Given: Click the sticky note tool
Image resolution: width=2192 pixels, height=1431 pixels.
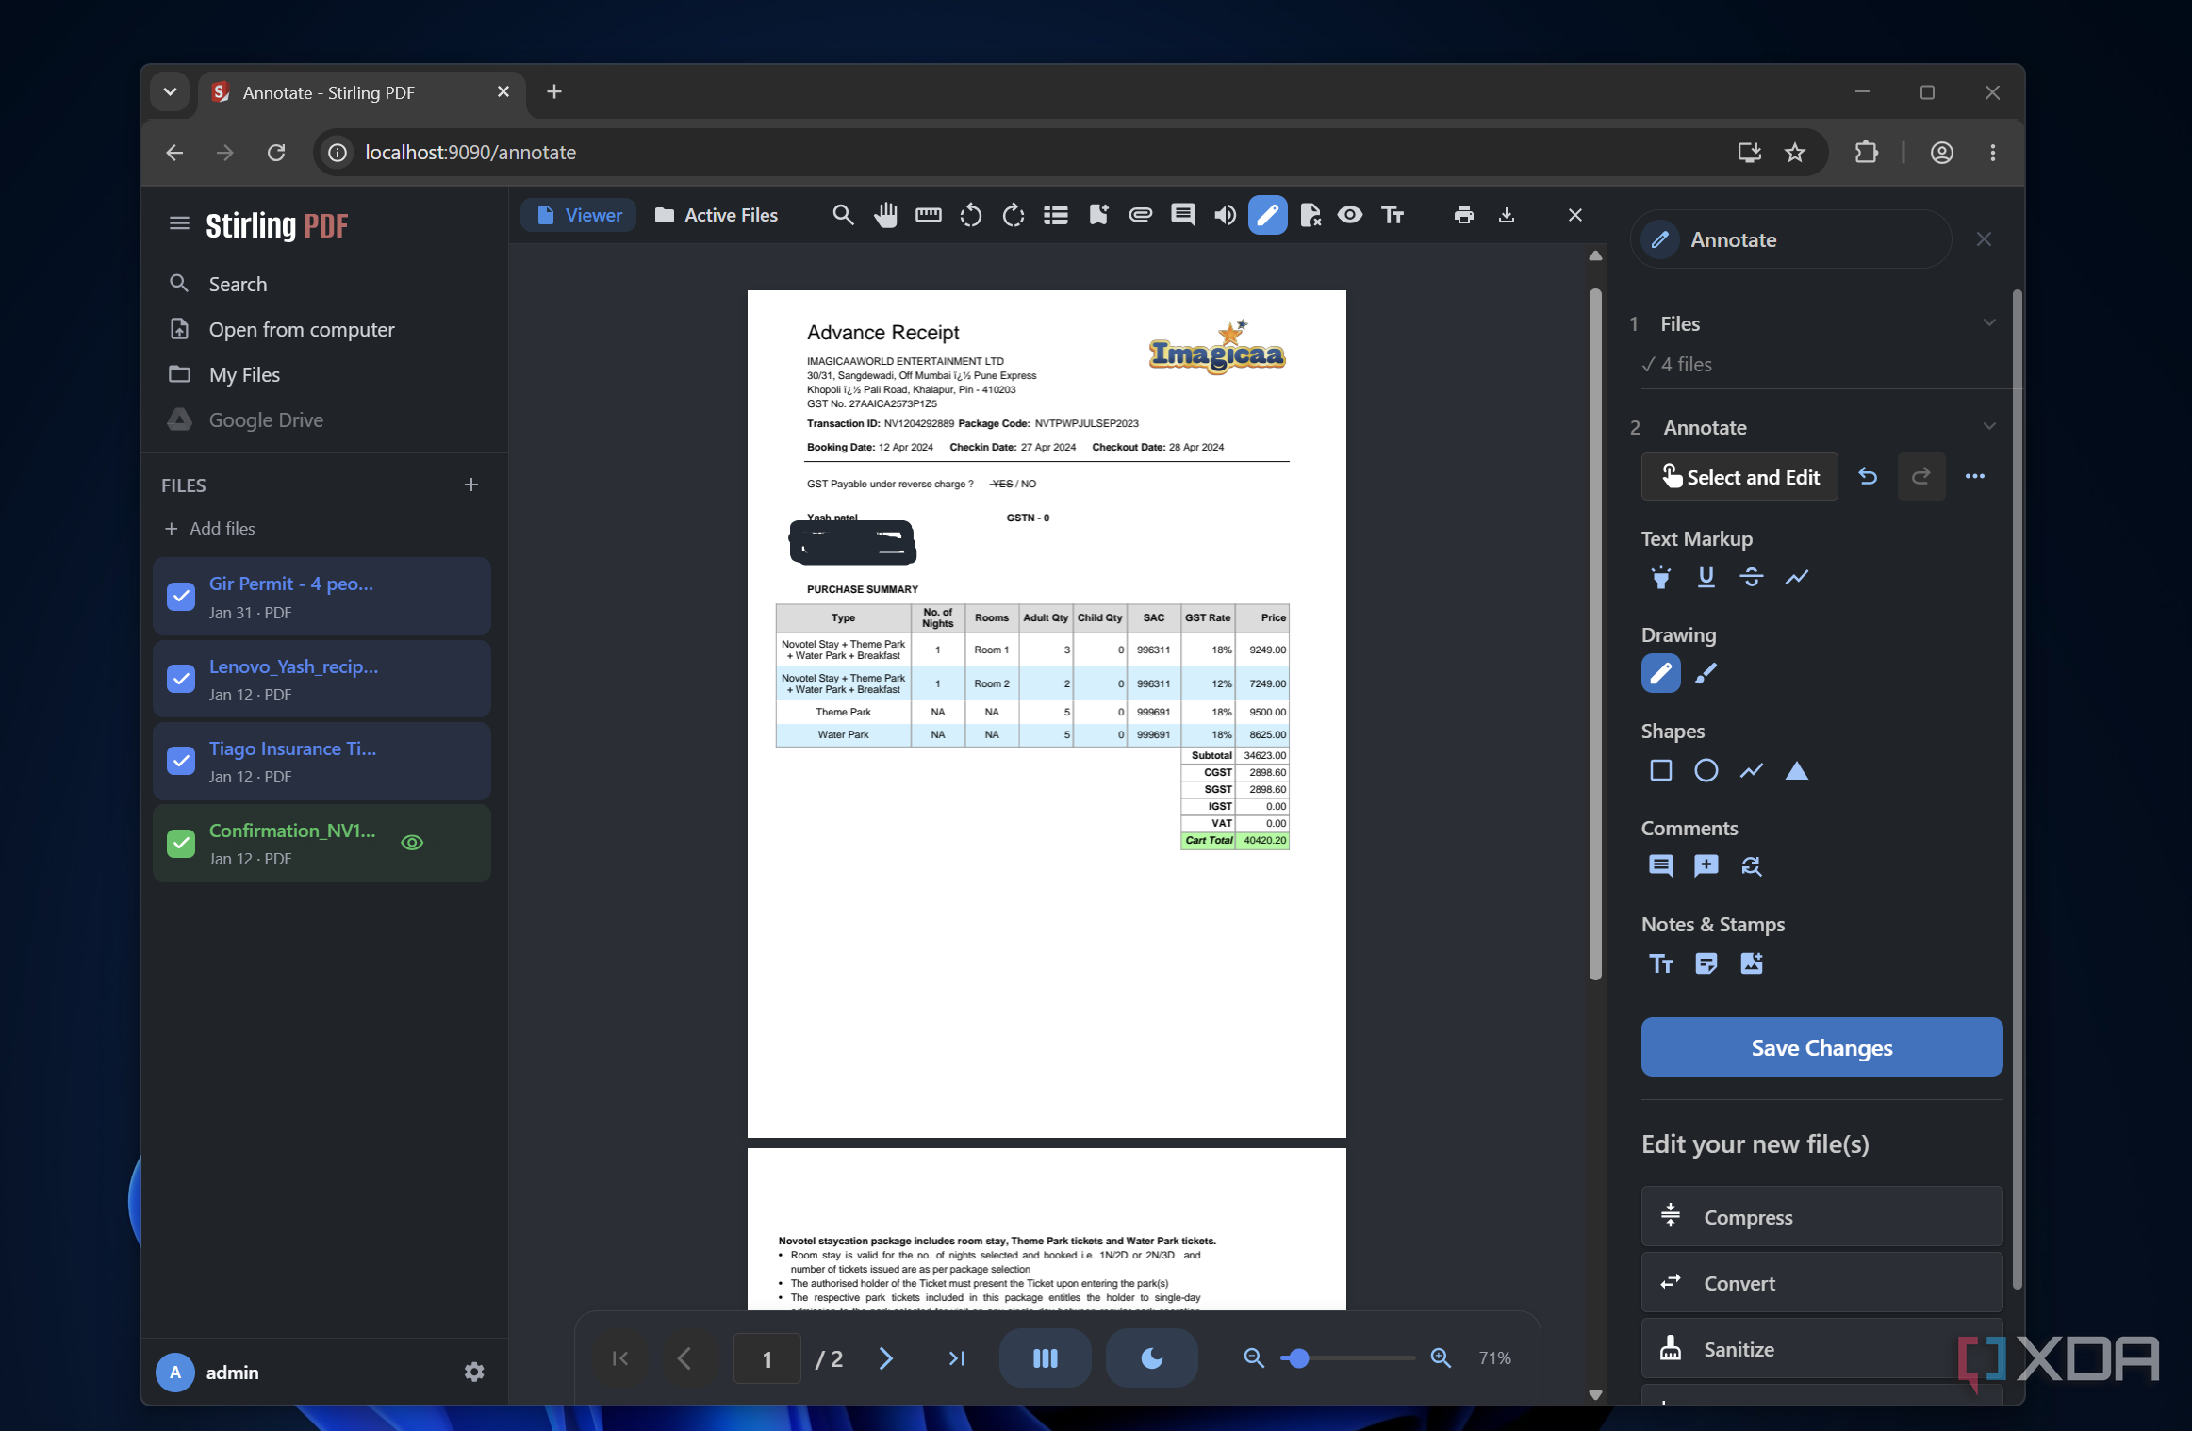Looking at the screenshot, I should [x=1706, y=963].
